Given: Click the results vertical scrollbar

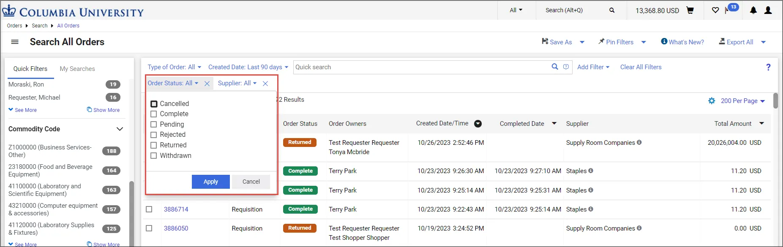Looking at the screenshot, I should click(x=775, y=101).
